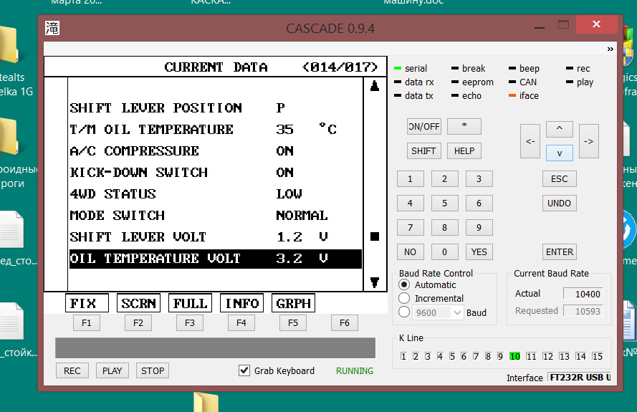The height and width of the screenshot is (412, 637).
Task: Select the FIX softkey label
Action: click(x=87, y=303)
